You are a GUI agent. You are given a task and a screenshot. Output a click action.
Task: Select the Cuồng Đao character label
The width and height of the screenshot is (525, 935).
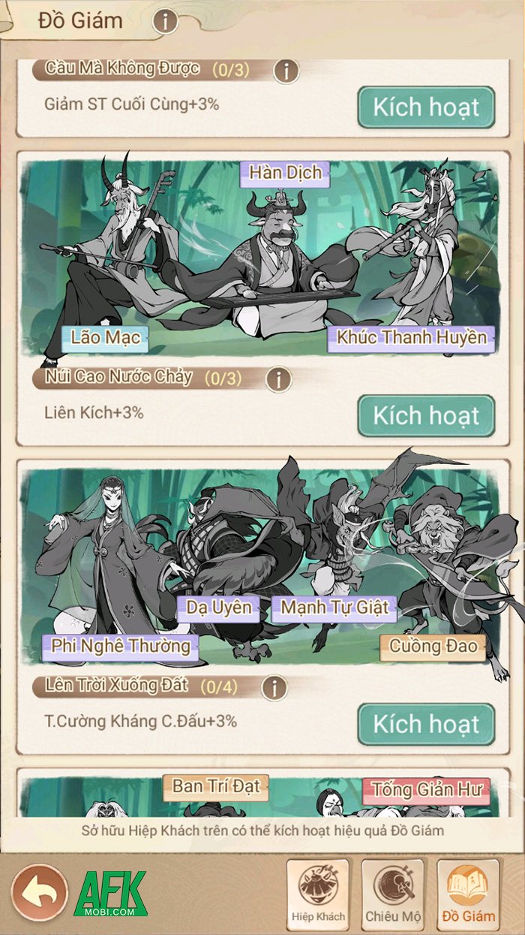pyautogui.click(x=433, y=646)
